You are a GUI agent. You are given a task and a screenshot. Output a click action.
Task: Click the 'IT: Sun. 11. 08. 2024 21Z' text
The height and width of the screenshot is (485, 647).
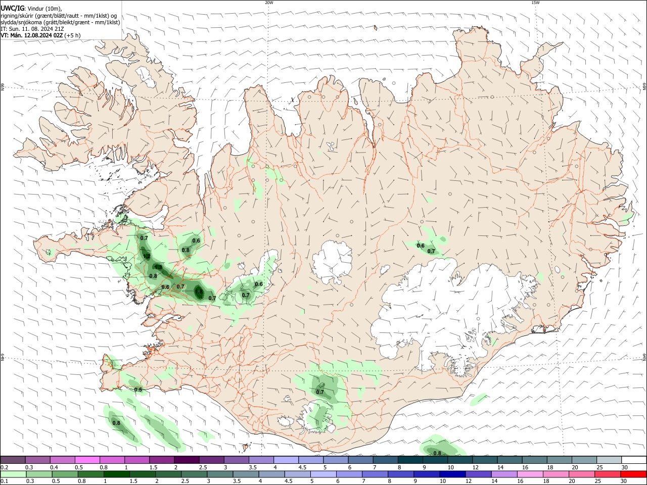pyautogui.click(x=32, y=29)
